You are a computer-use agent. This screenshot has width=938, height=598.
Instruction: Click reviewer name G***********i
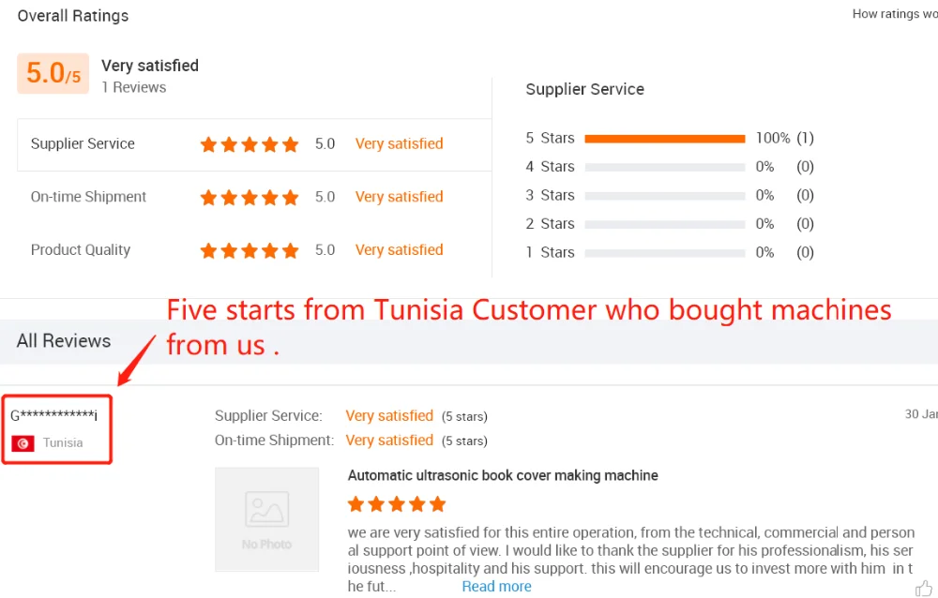53,415
